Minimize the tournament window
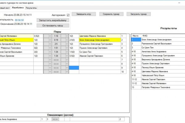The image size is (185, 123). 179,3
